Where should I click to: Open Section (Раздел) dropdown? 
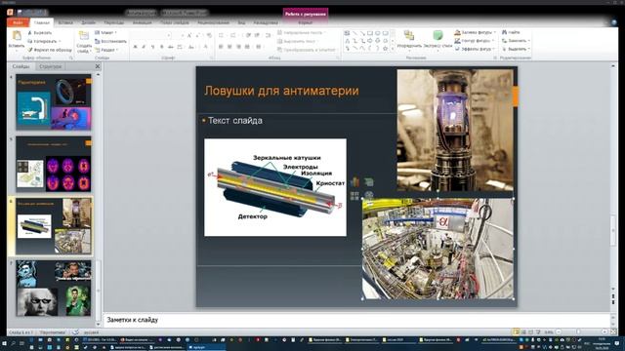click(106, 50)
